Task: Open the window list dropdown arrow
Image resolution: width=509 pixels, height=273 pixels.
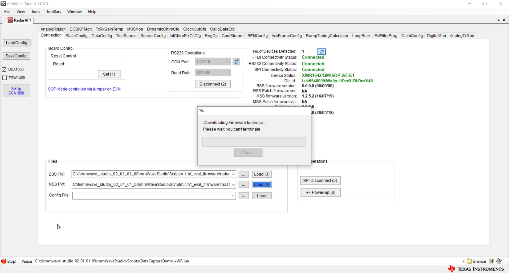Action: 499,20
